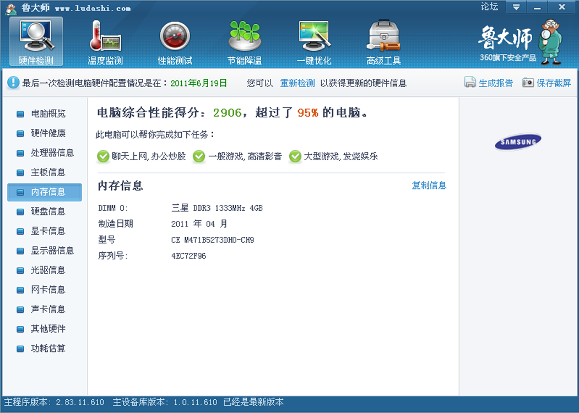Click the 95% percentile value
579x413 pixels.
coord(308,113)
